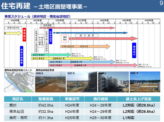Select the 盛土嵩上げ程度 column header
The image size is (164, 122).
pos(139,99)
